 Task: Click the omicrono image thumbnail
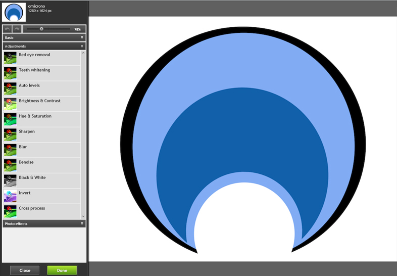point(15,12)
